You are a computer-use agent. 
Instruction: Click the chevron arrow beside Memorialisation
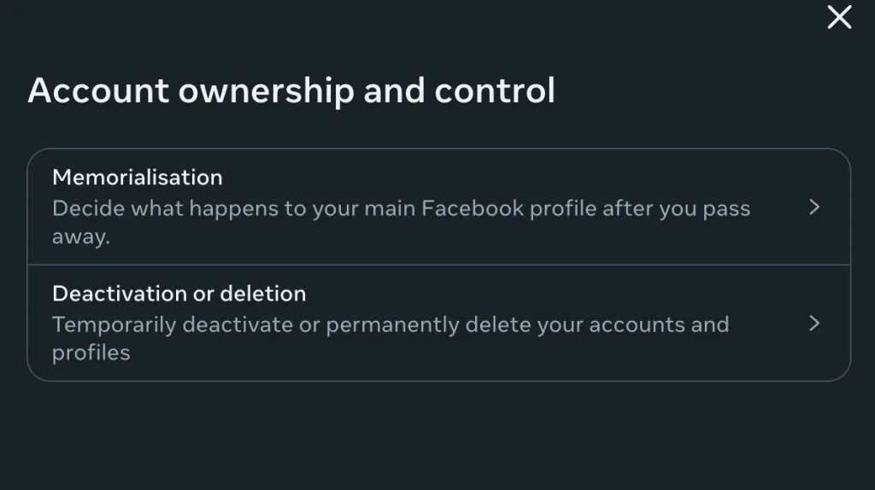click(x=814, y=207)
